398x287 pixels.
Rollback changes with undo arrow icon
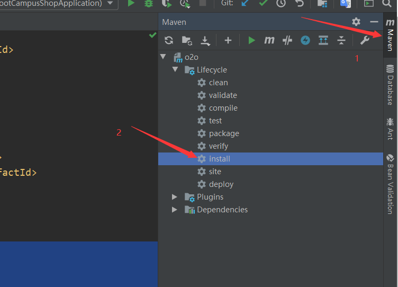click(x=300, y=3)
